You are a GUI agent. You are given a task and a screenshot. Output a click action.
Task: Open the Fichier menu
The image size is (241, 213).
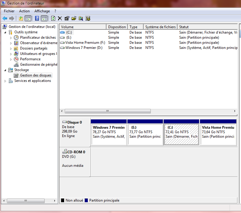9,11
